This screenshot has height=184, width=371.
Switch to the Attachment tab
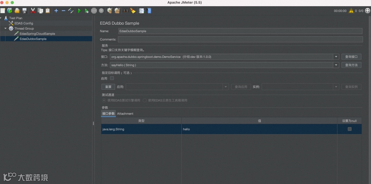point(125,113)
